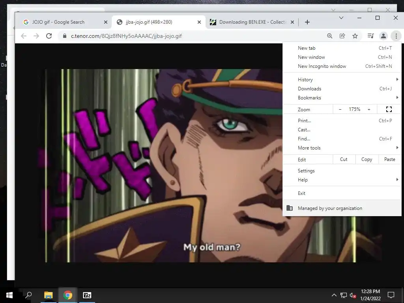
Task: Click the forward navigation arrow
Action: coord(36,36)
